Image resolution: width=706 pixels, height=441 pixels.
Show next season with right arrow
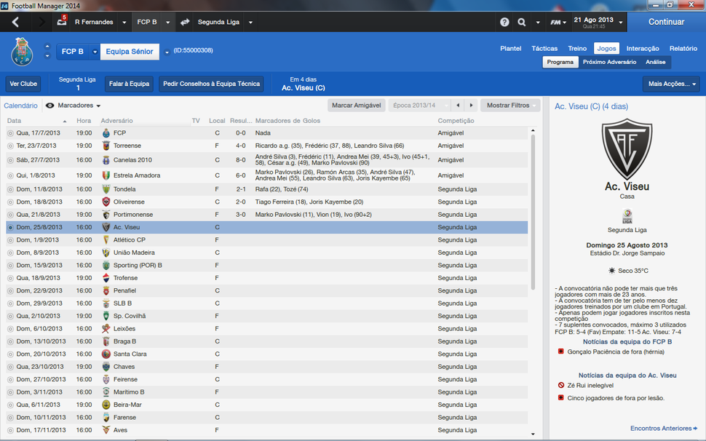click(x=471, y=106)
